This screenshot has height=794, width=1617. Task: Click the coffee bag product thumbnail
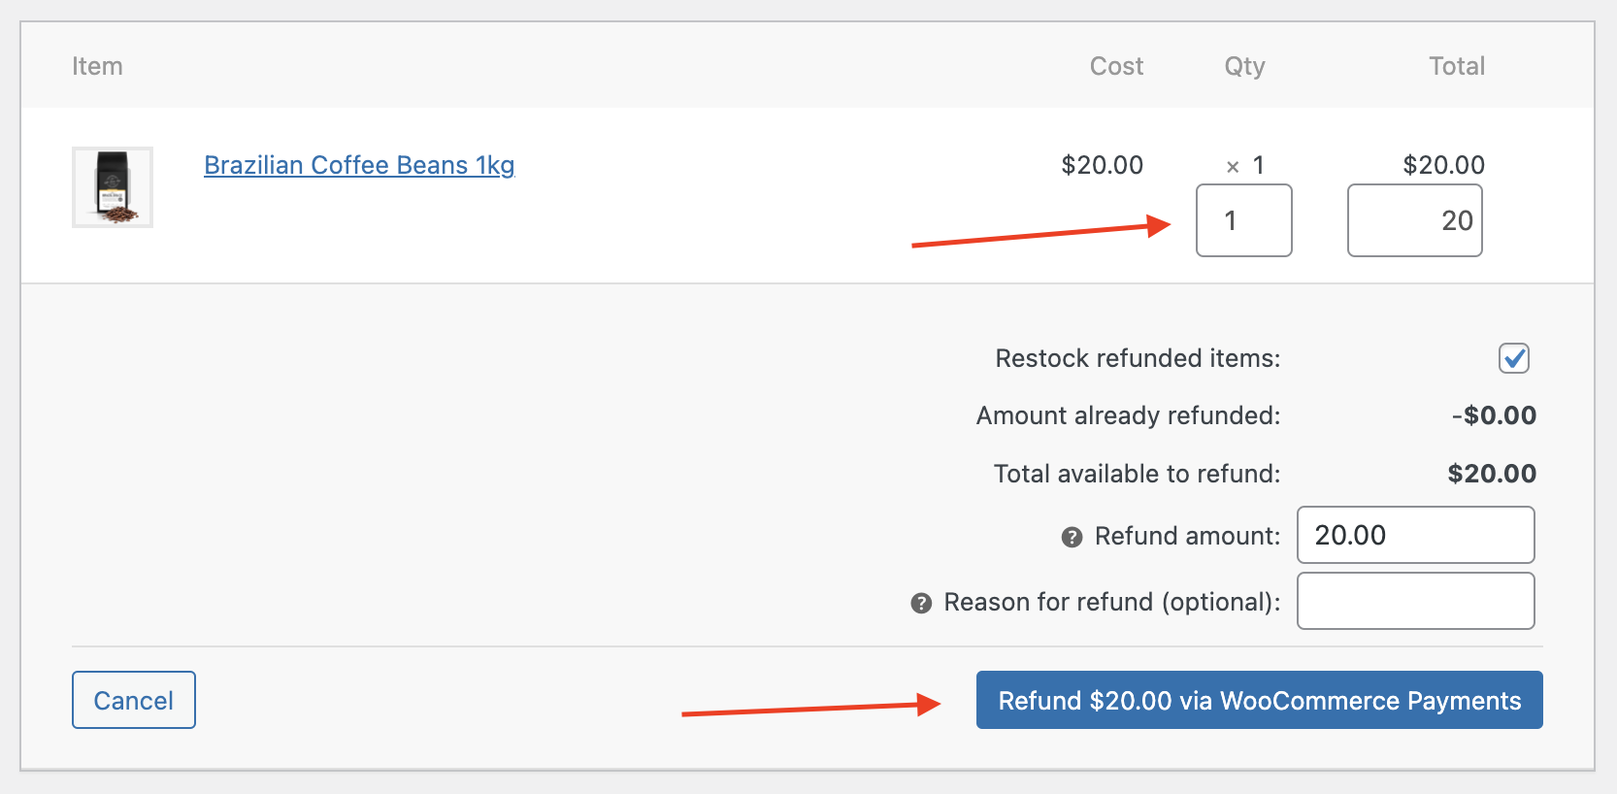[113, 187]
